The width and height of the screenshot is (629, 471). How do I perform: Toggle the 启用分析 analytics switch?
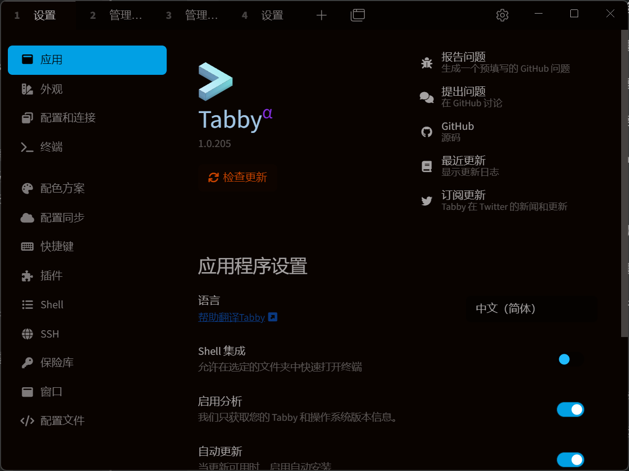click(570, 410)
